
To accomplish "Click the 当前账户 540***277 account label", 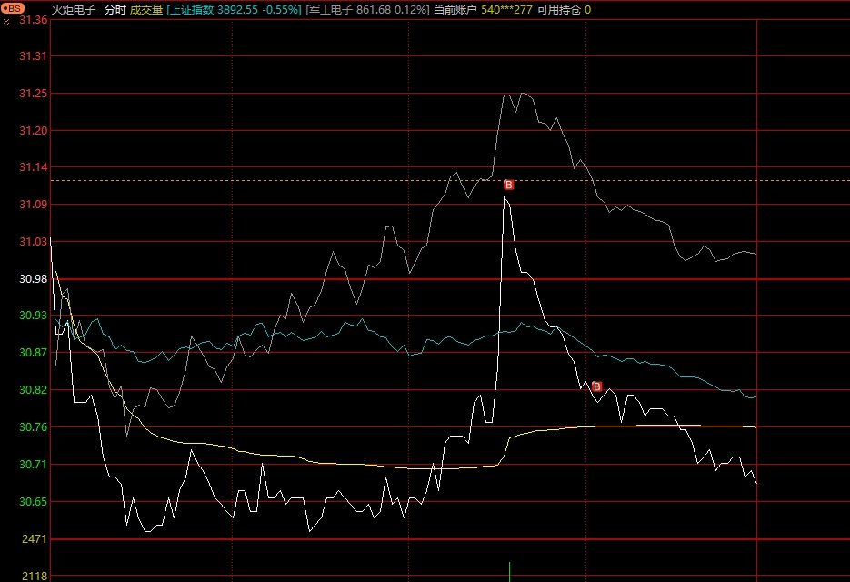I will pos(483,10).
